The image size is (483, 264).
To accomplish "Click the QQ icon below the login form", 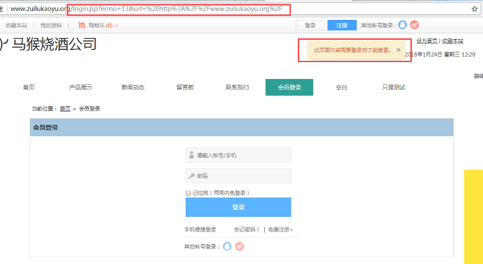I will (x=227, y=246).
